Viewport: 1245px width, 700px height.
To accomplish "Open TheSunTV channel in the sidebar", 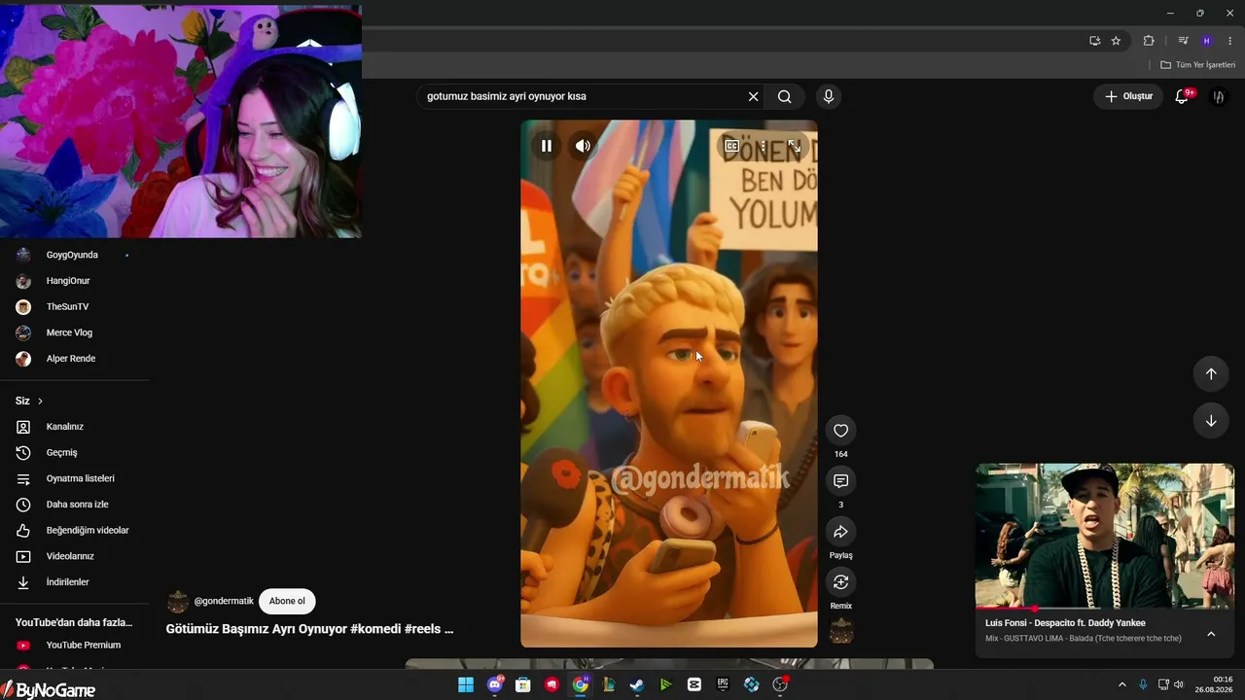I will coord(67,306).
